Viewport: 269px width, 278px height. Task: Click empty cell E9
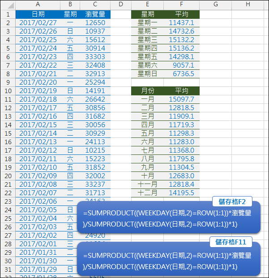coord(147,82)
